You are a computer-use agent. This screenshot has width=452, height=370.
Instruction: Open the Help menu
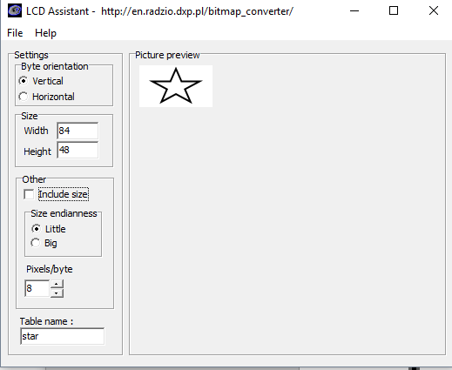pos(45,33)
